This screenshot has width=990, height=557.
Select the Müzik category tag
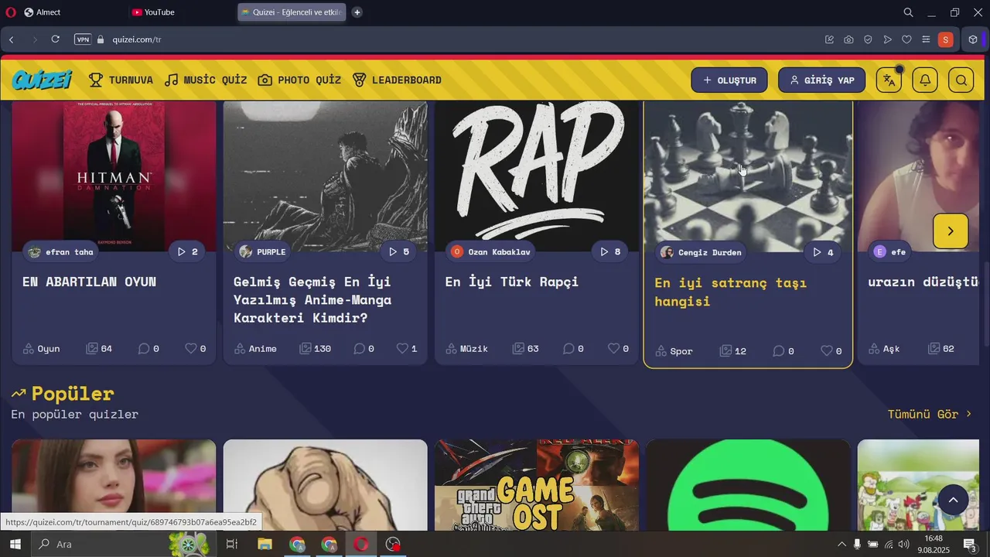pos(467,349)
